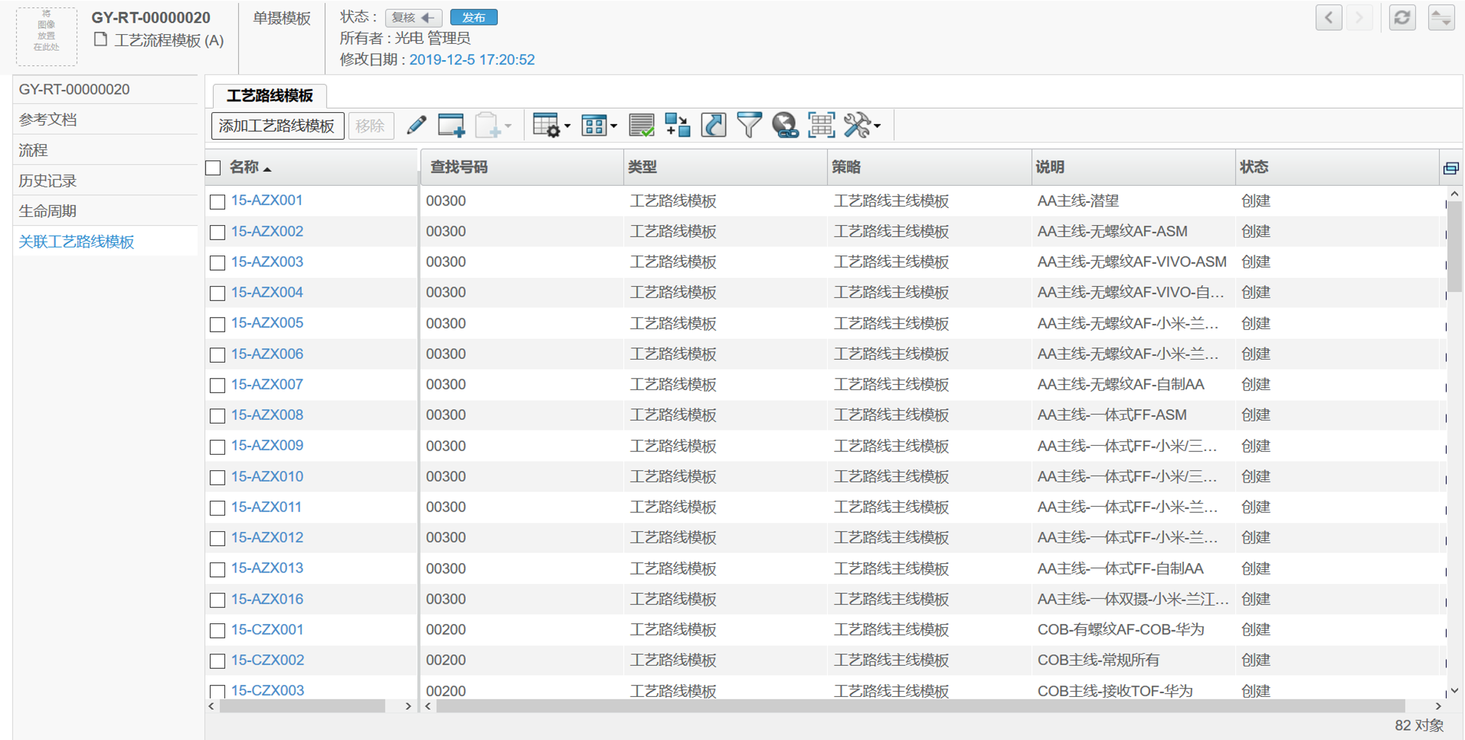Click the pencil edit icon in the toolbar
The width and height of the screenshot is (1465, 740).
(416, 125)
